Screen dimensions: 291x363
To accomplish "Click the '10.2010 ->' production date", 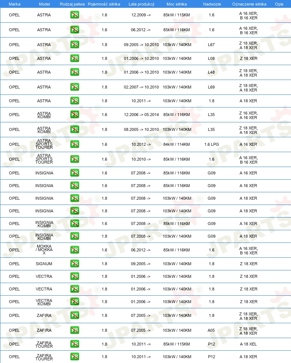I will pyautogui.click(x=141, y=159).
